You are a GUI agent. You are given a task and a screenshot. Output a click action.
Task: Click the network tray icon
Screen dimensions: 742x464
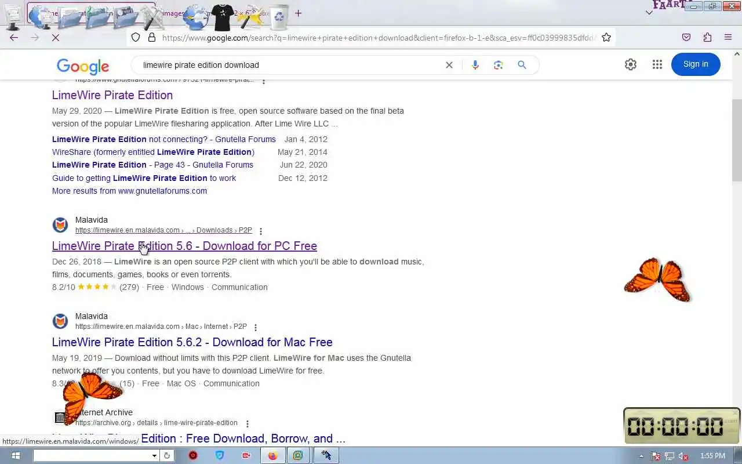(670, 456)
